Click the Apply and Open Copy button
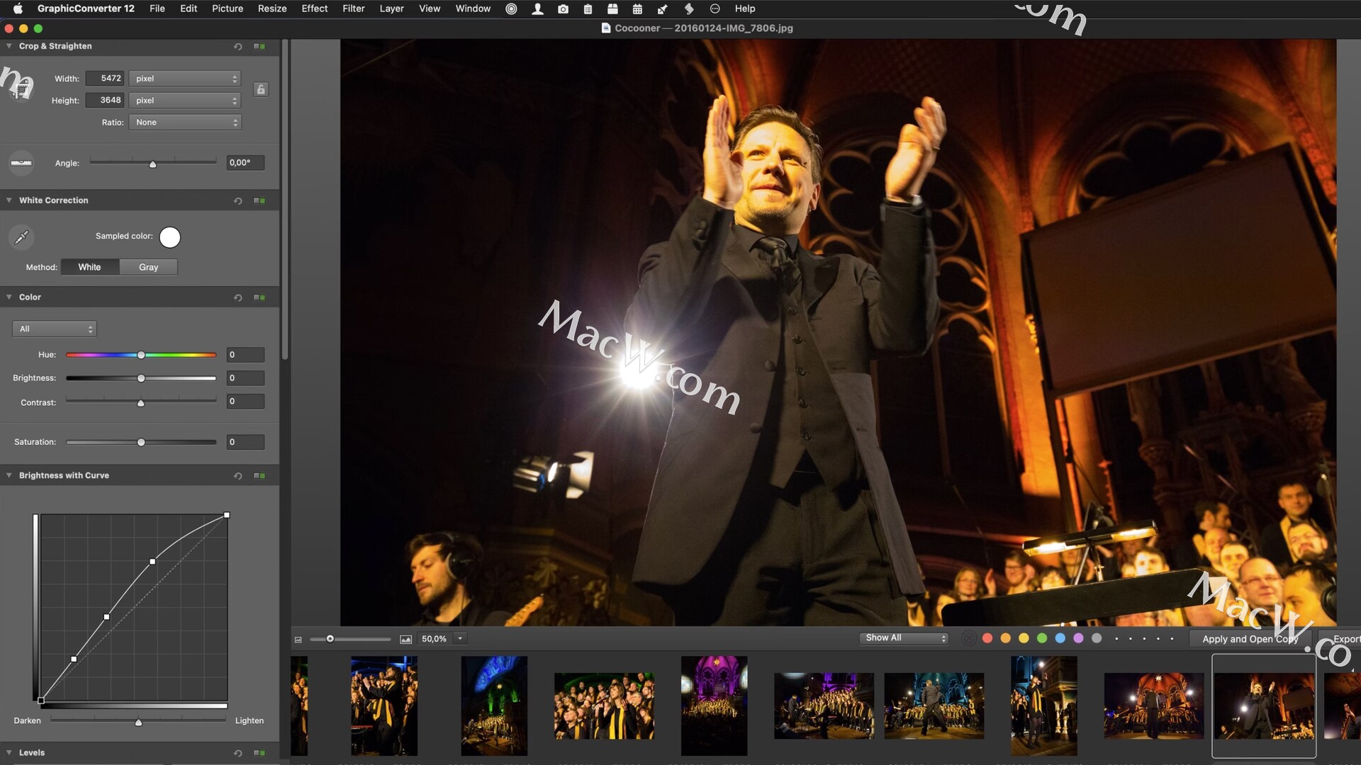This screenshot has height=765, width=1361. click(x=1250, y=639)
